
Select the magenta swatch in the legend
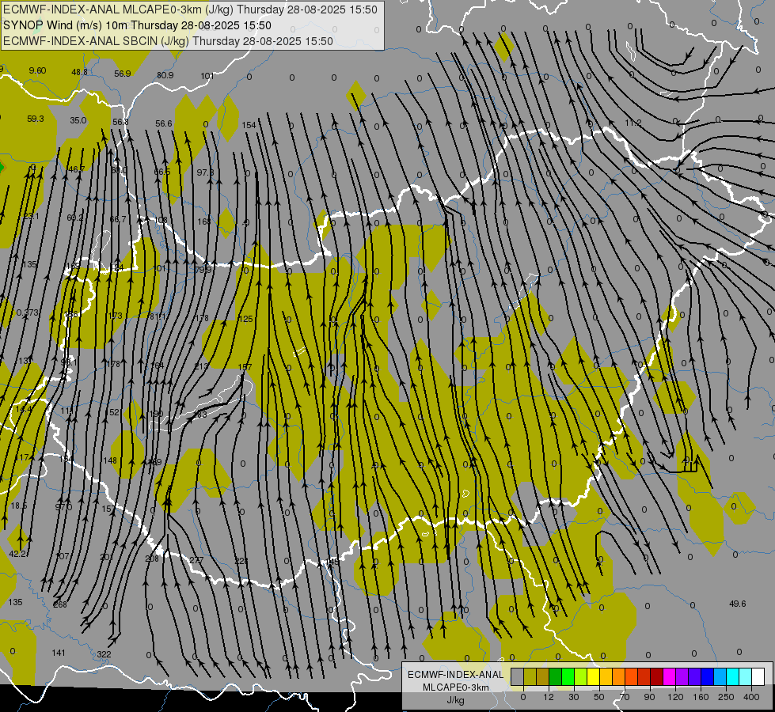(x=670, y=676)
